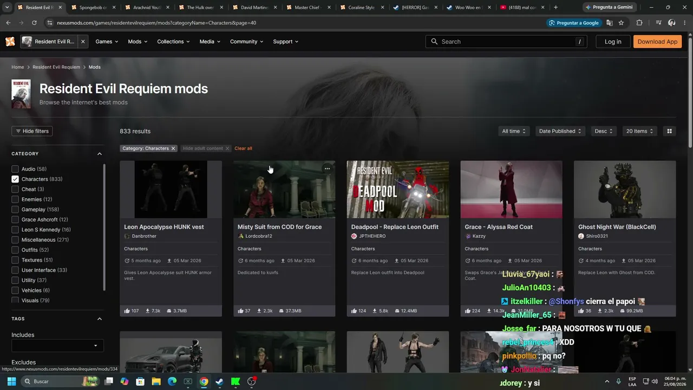The width and height of the screenshot is (693, 390).
Task: Open the All time range dropdown
Action: coord(514,131)
